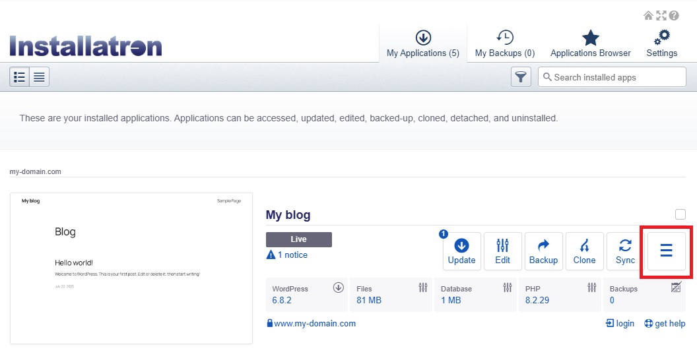View the 1 notice warning
This screenshot has width=697, height=362.
tap(286, 255)
